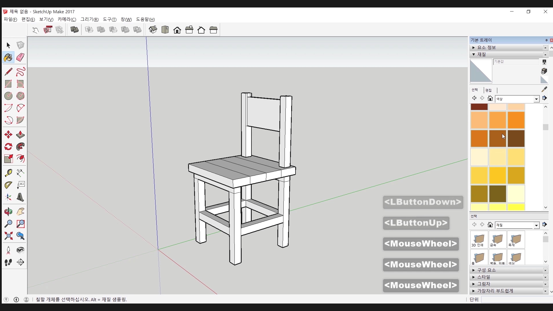Close the 요소 정보 panel
Viewport: 553px width, 311px height.
pos(545,48)
